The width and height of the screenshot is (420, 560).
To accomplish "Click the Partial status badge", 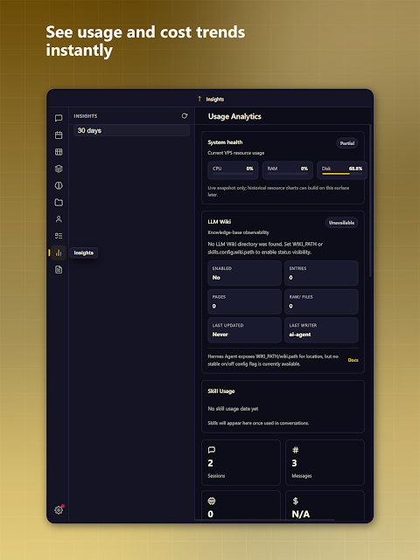I will [347, 143].
